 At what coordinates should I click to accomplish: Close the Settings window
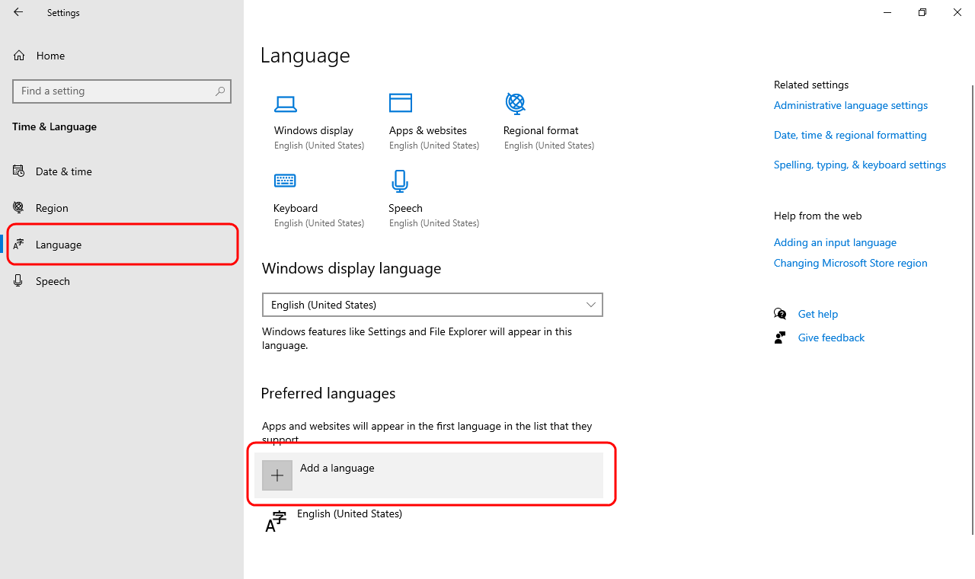[x=957, y=12]
